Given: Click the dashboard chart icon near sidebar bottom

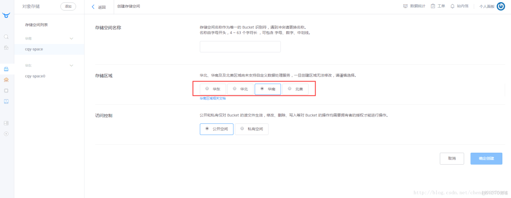Looking at the screenshot, I should (6, 123).
